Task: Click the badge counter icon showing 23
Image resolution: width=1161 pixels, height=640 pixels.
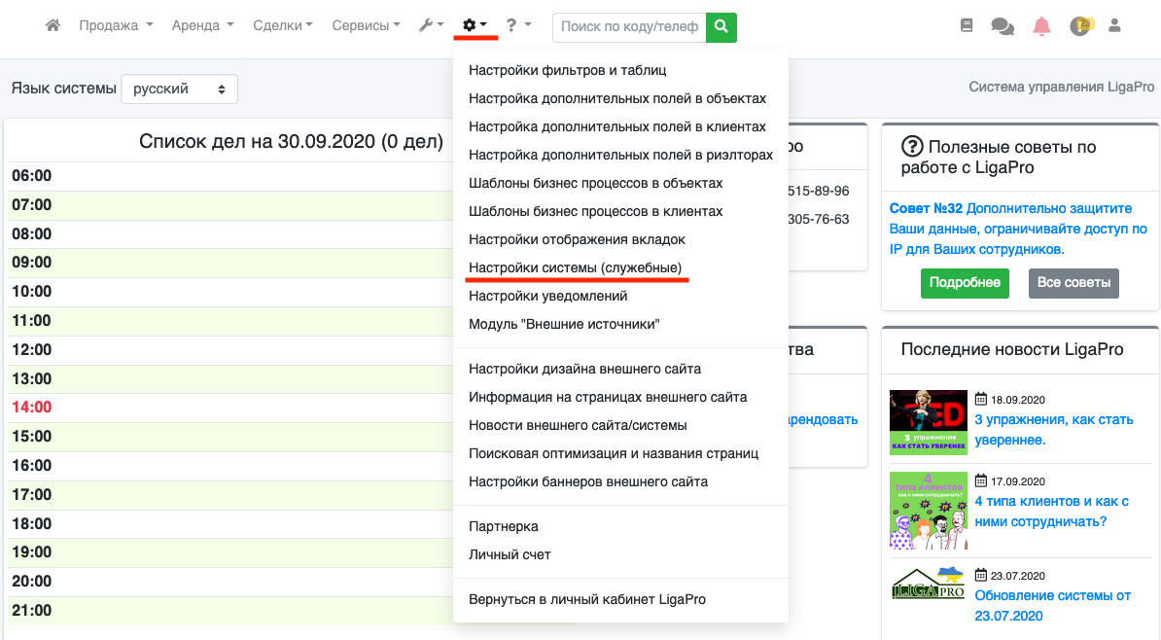Action: [x=1080, y=26]
